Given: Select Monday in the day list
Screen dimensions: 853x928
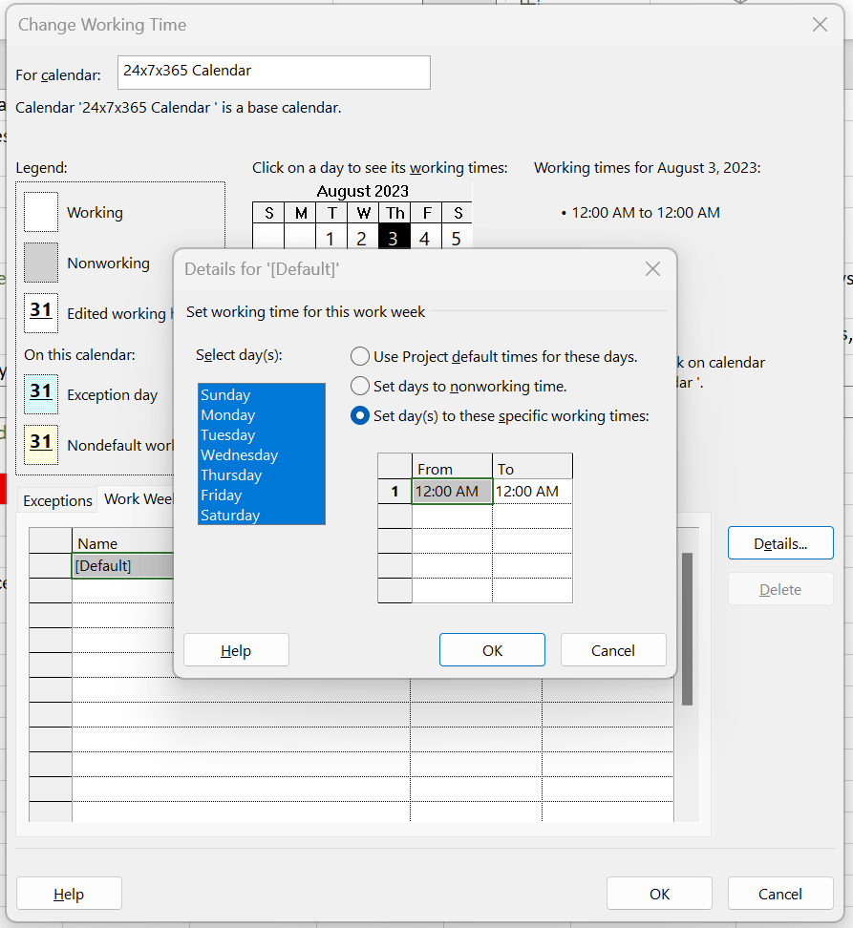Looking at the screenshot, I should click(x=261, y=415).
